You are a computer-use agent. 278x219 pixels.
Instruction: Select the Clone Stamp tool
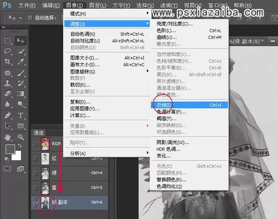point(7,83)
